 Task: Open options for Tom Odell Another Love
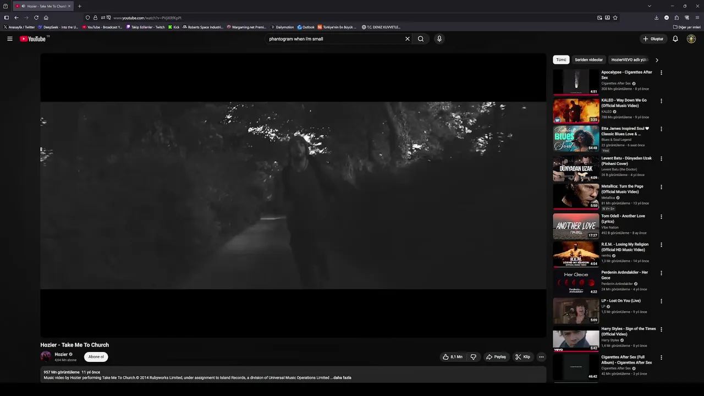(661, 217)
